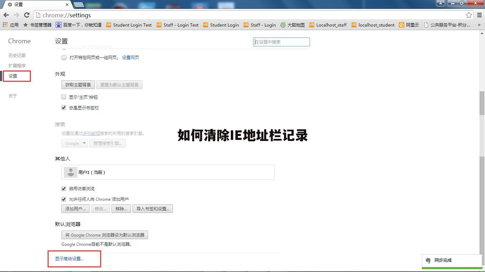The width and height of the screenshot is (485, 272).
Task: Open the 阿里云 bookmark
Action: 409,25
